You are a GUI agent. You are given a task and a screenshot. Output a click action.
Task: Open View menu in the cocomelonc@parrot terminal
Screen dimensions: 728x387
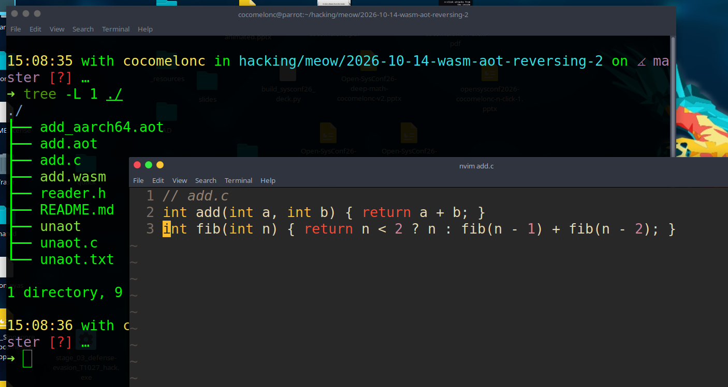(x=57, y=29)
